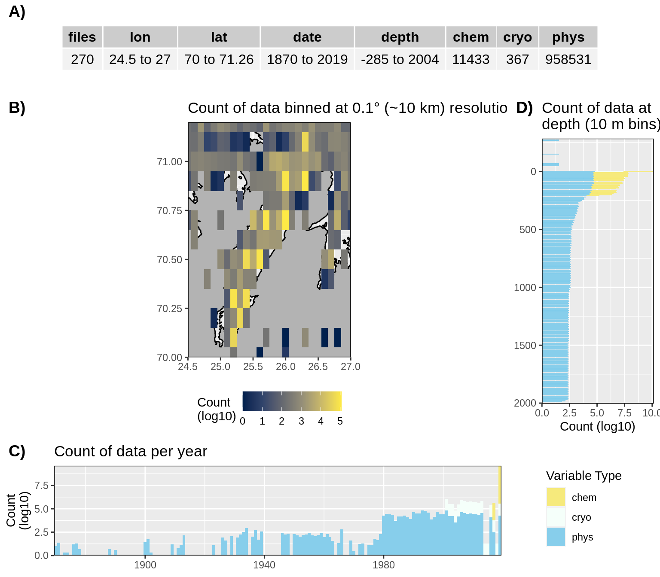Click the tall yellow chem bar at the yearly plot's right edge
660x577 pixels.
(500, 485)
